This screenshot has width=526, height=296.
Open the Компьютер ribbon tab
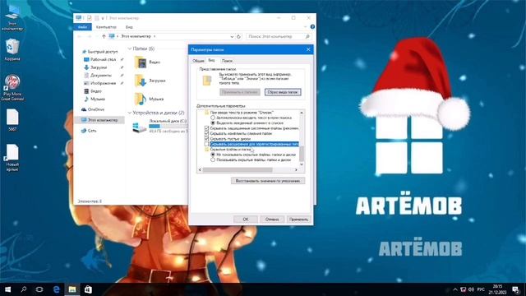point(106,27)
